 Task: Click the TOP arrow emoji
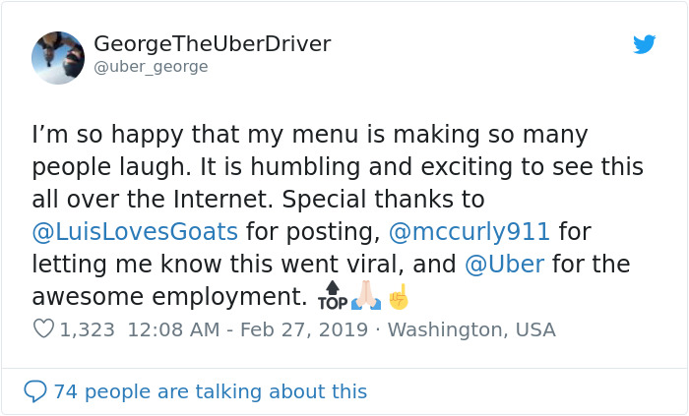(x=332, y=295)
